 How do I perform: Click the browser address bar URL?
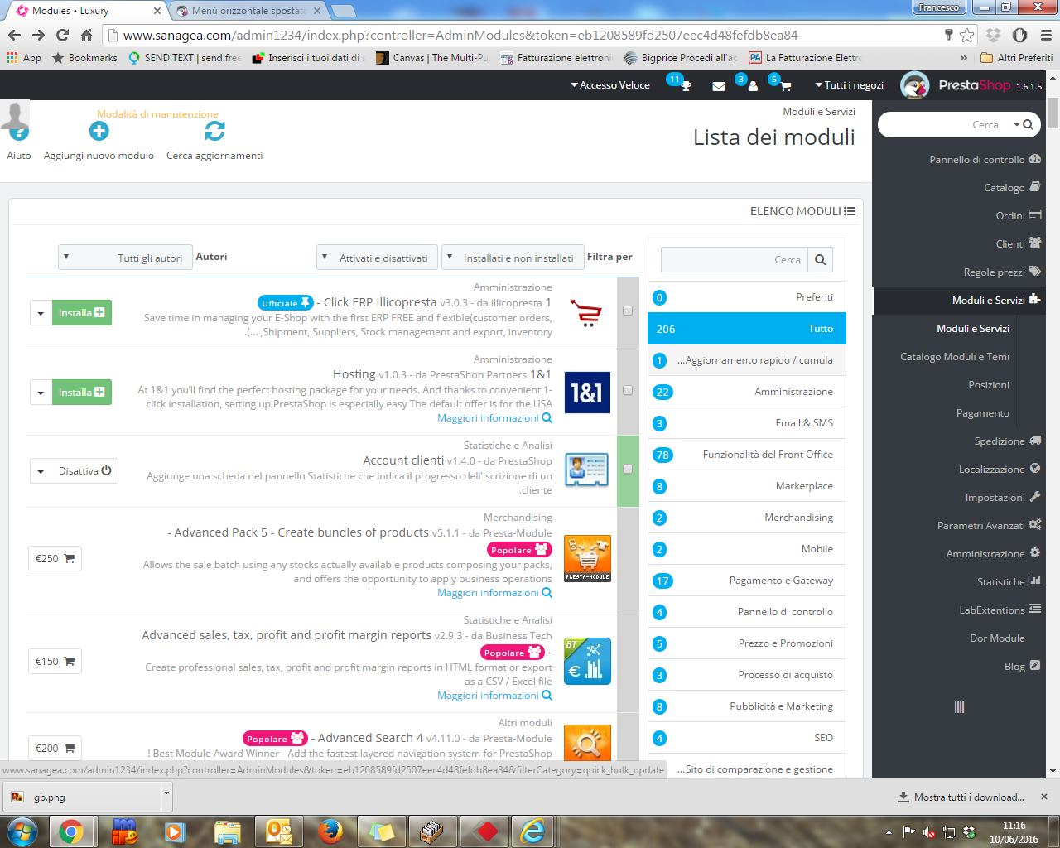click(460, 36)
